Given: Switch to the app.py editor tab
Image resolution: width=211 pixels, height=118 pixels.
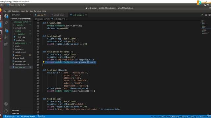Looking at the screenshot, I should [40, 15].
